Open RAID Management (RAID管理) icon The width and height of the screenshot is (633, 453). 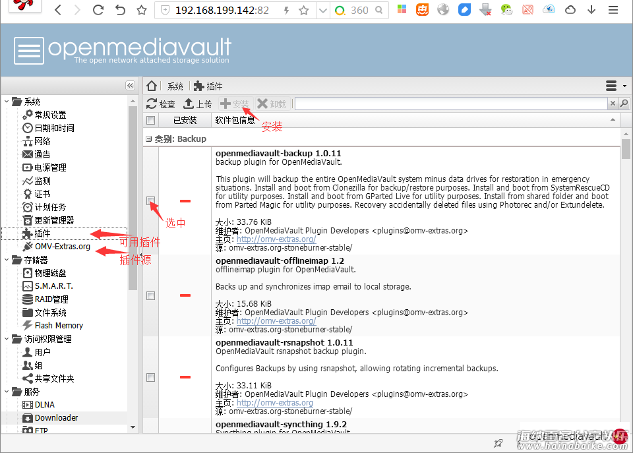pyautogui.click(x=28, y=299)
